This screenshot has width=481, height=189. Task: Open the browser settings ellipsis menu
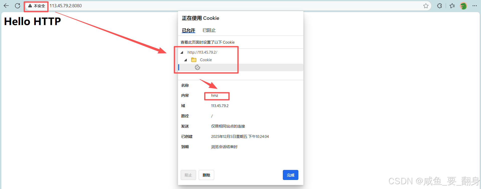[474, 6]
